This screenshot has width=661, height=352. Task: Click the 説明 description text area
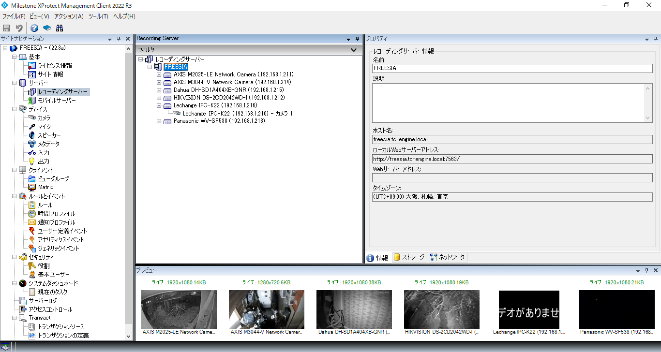click(x=512, y=103)
